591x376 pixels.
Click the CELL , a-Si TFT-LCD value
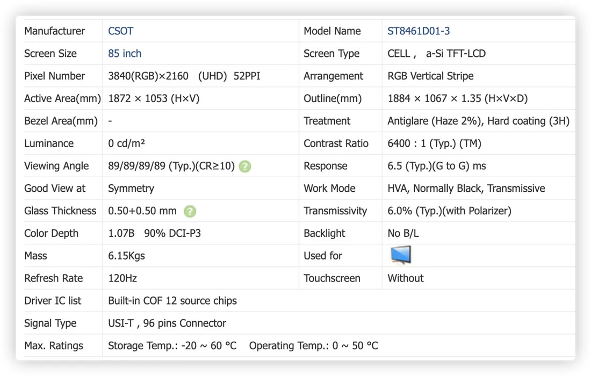436,54
